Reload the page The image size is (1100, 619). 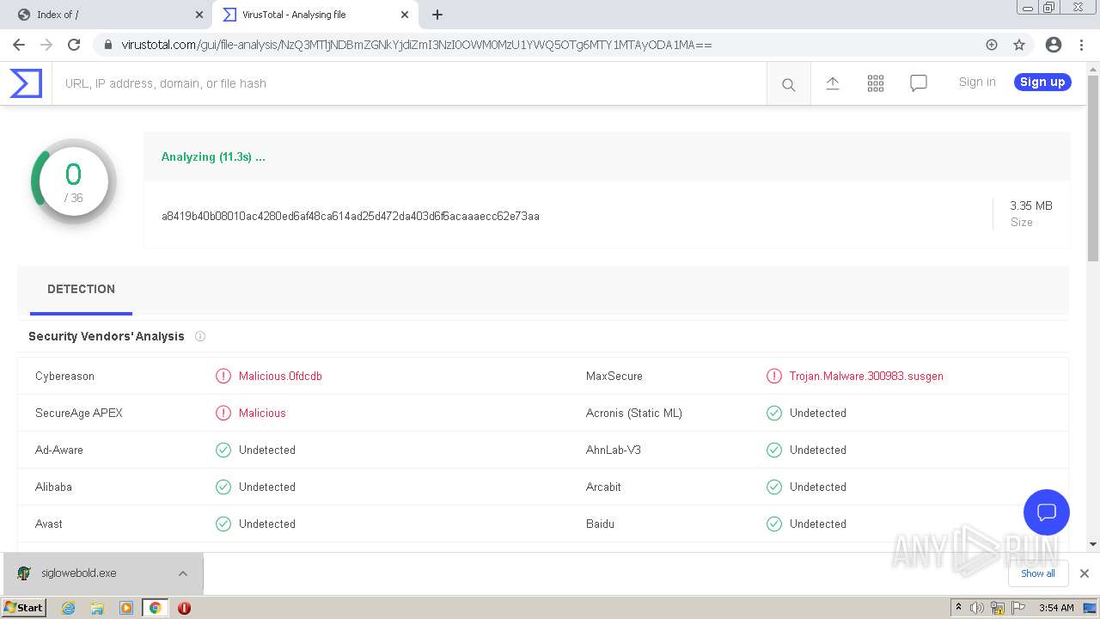74,45
